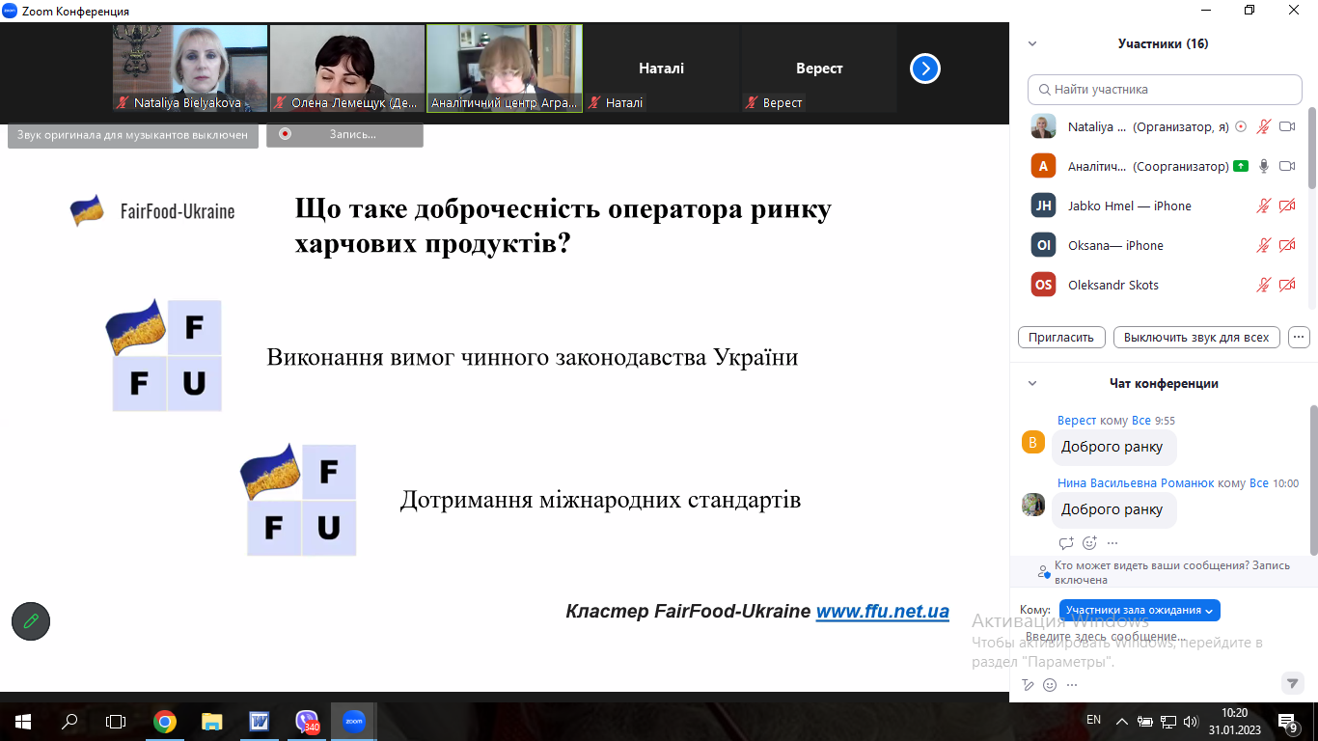
Task: Select Наталі participant tile
Action: point(662,69)
